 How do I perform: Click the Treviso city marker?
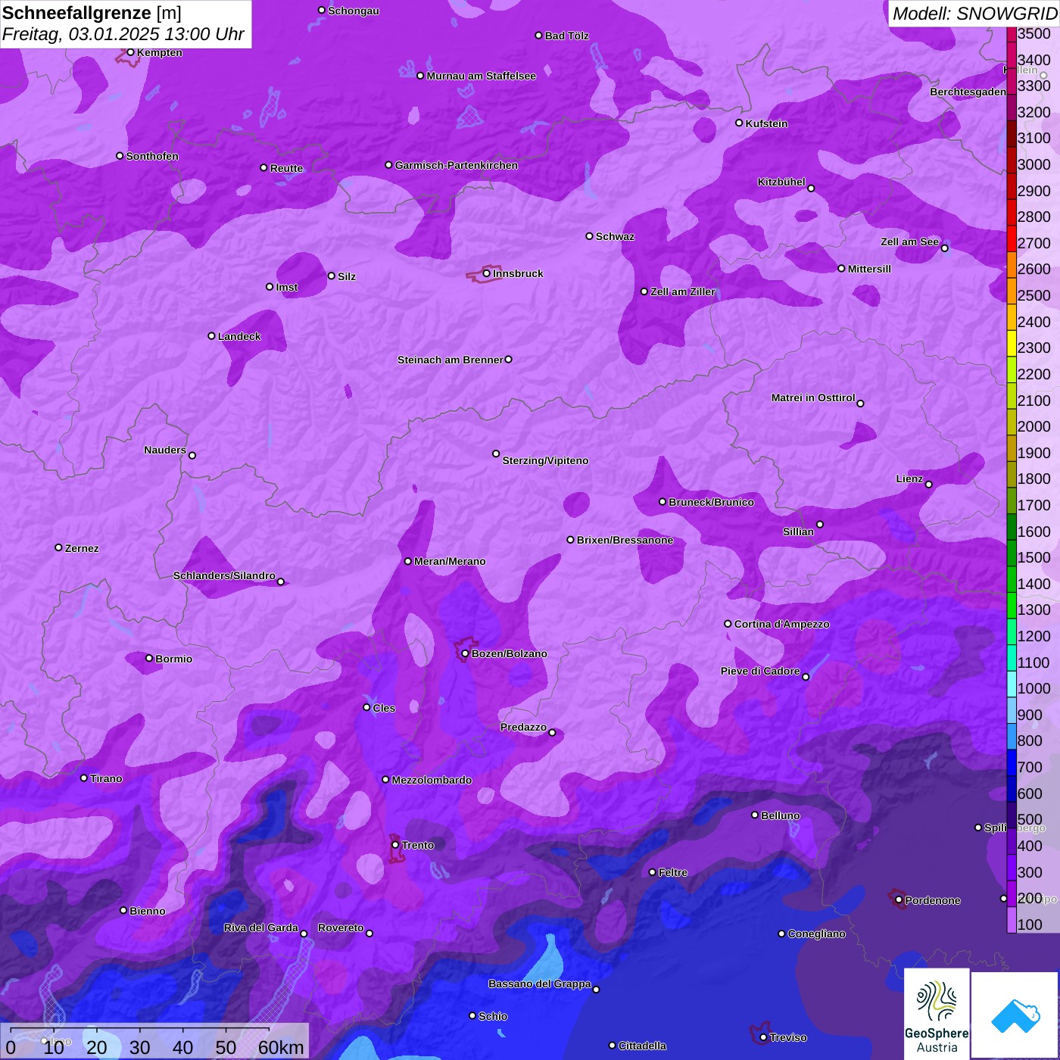(763, 1037)
